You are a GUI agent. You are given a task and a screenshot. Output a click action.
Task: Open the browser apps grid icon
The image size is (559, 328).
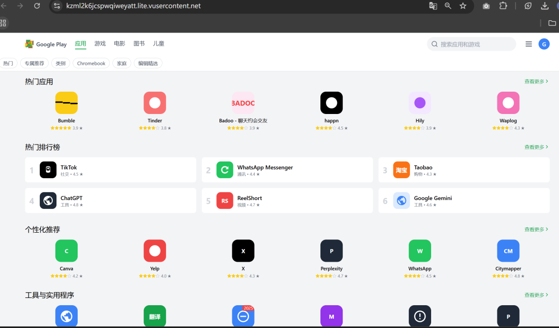pyautogui.click(x=3, y=23)
